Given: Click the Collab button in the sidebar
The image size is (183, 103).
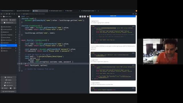Looking at the screenshot, I should coord(8,77).
